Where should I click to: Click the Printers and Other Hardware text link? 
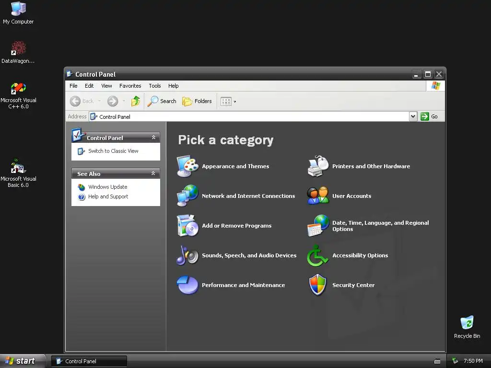[x=371, y=166]
